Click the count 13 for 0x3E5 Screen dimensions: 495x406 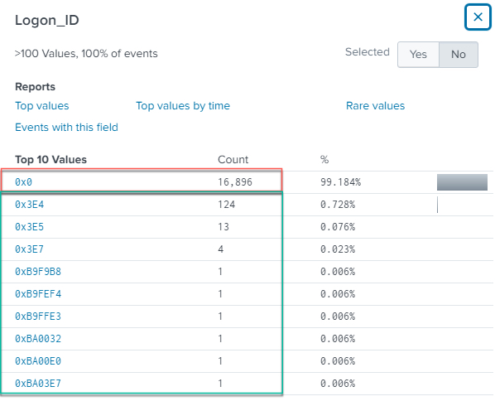(223, 227)
